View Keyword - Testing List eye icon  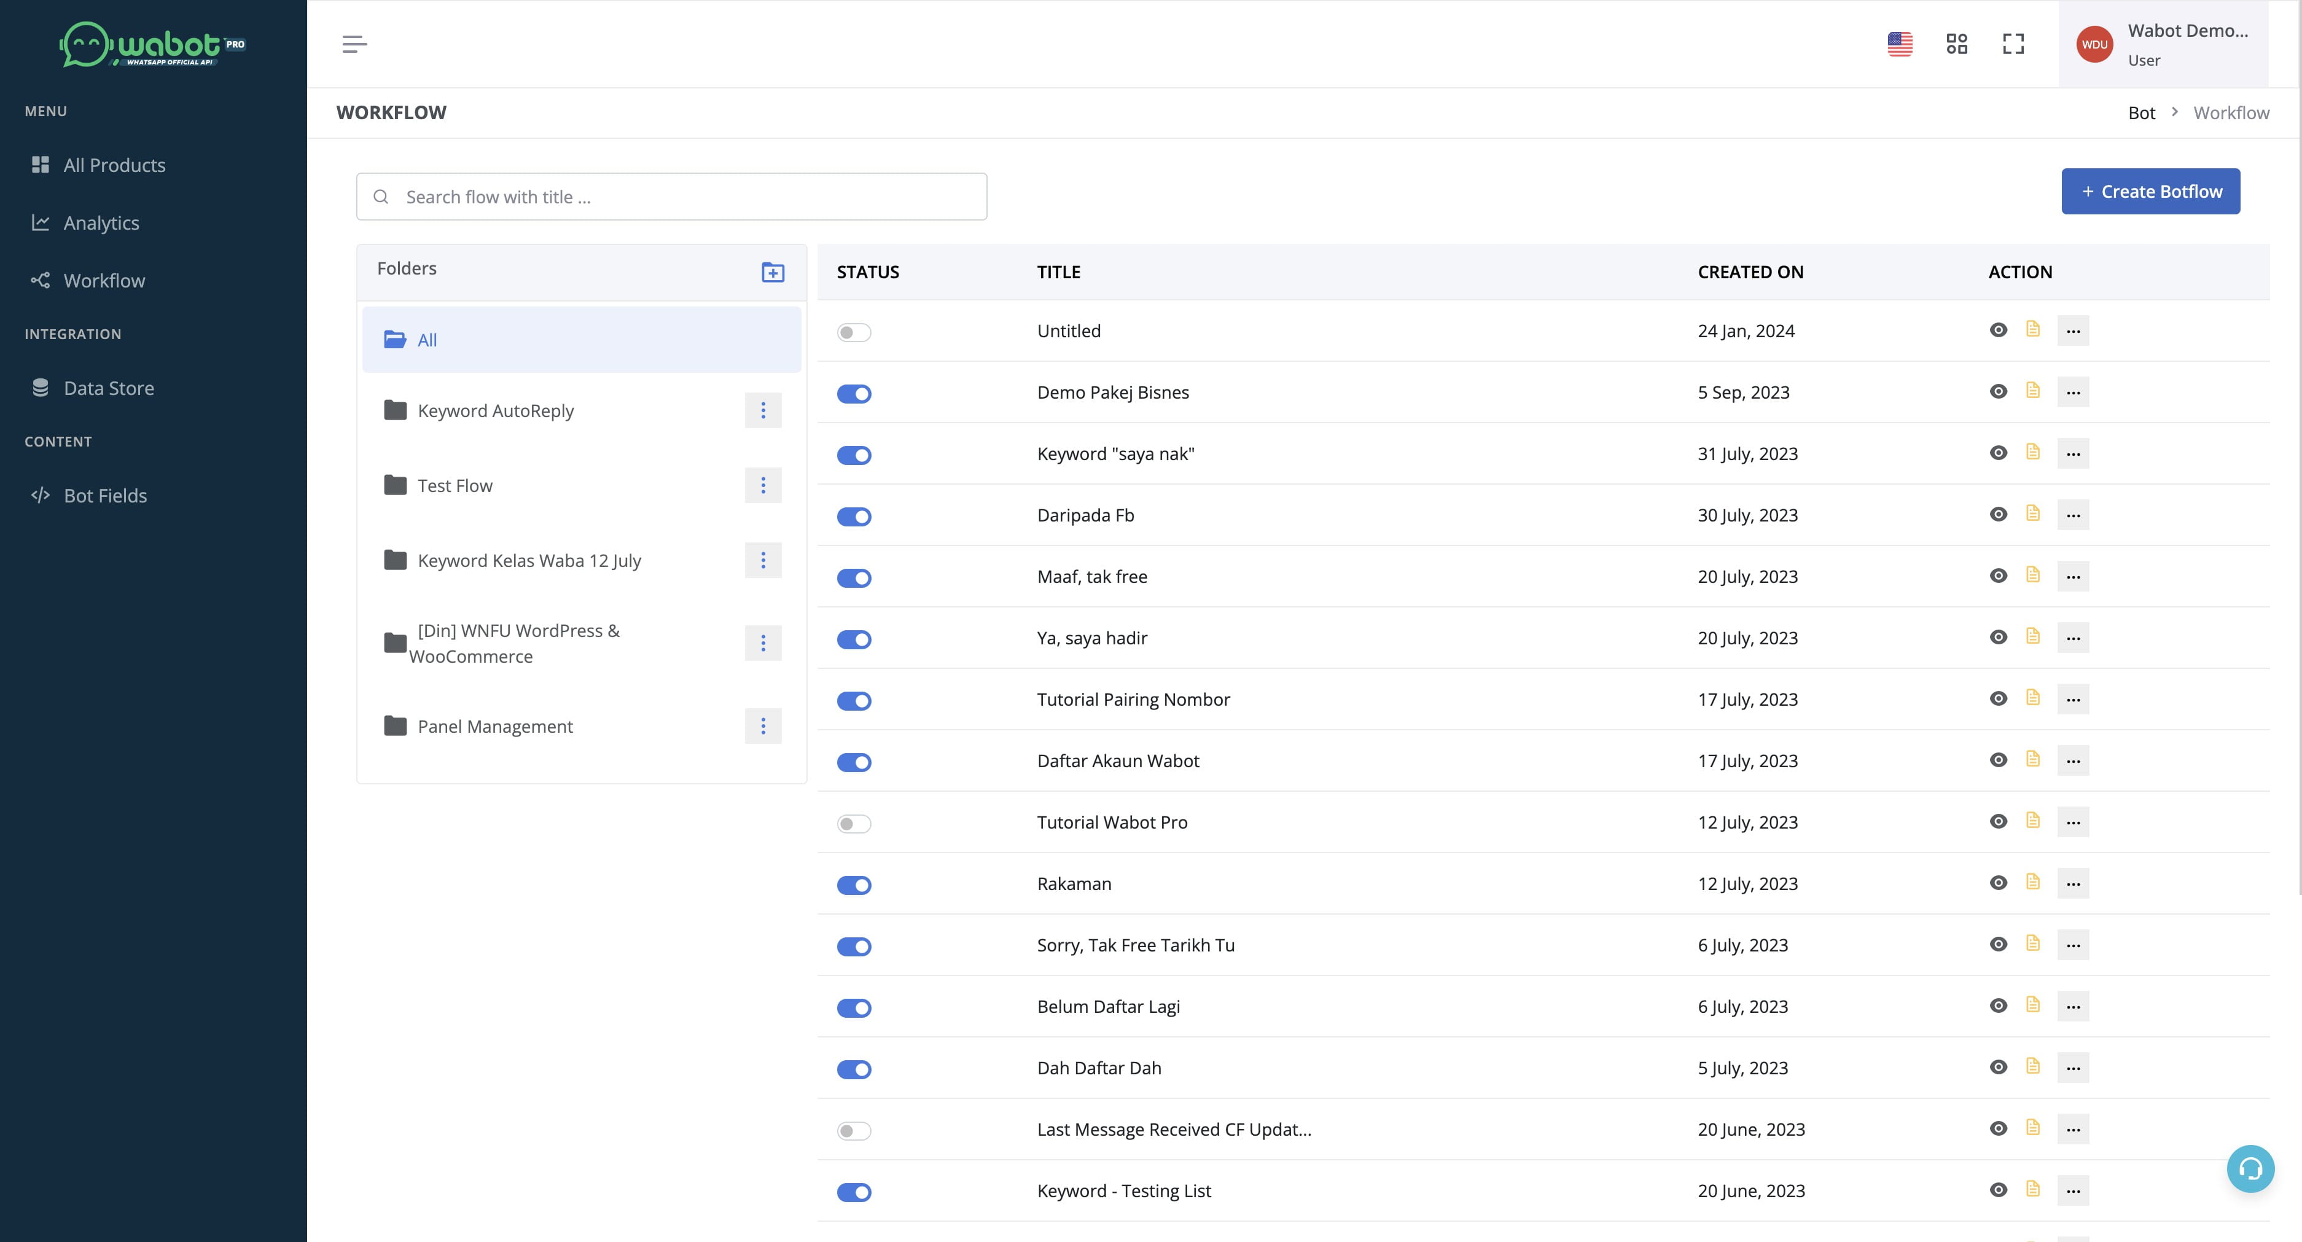[x=1998, y=1190]
